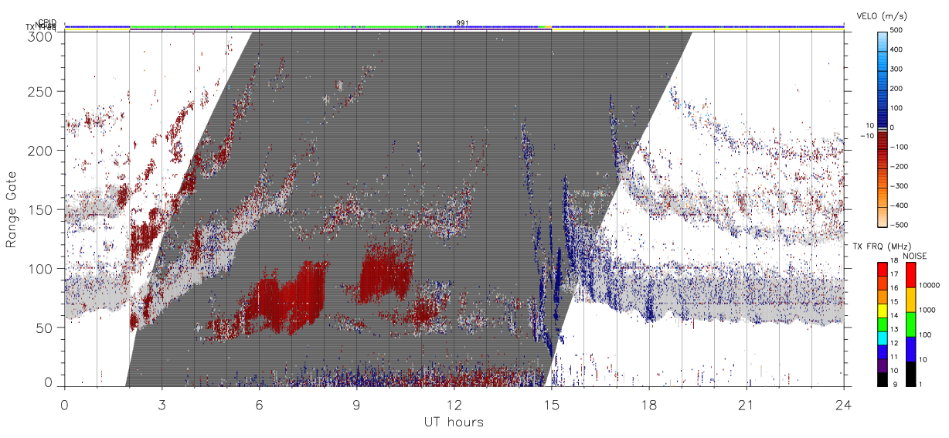
Task: Select the x-axis tick label 3
Action: click(162, 404)
